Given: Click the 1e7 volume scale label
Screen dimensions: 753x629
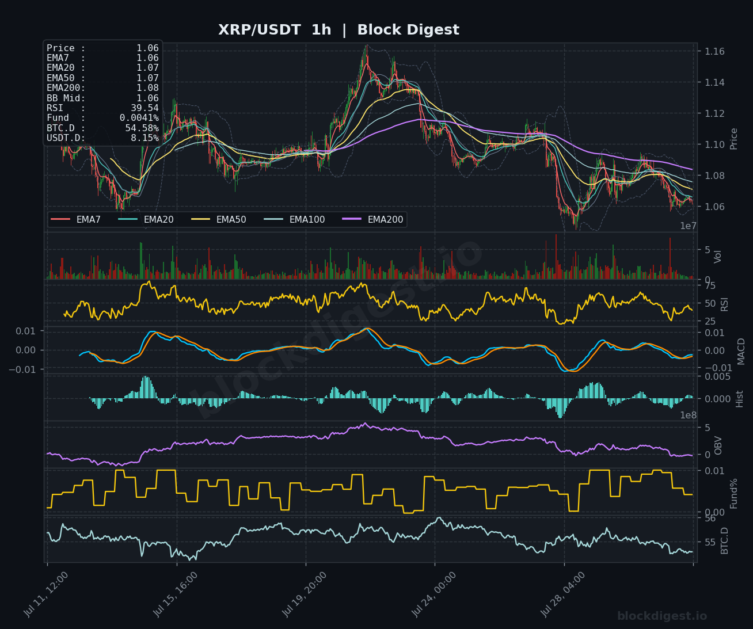Looking at the screenshot, I should pyautogui.click(x=689, y=226).
